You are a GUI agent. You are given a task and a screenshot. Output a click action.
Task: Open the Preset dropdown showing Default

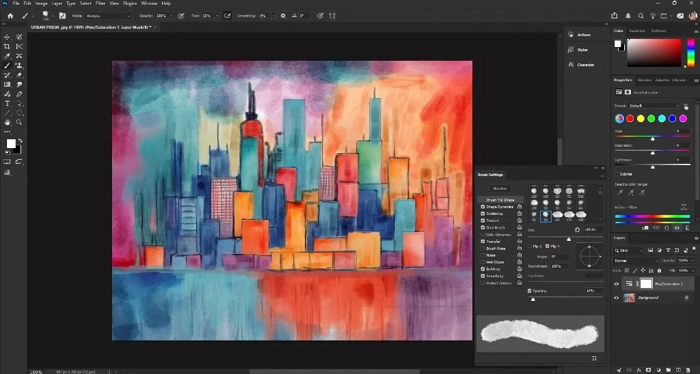654,106
